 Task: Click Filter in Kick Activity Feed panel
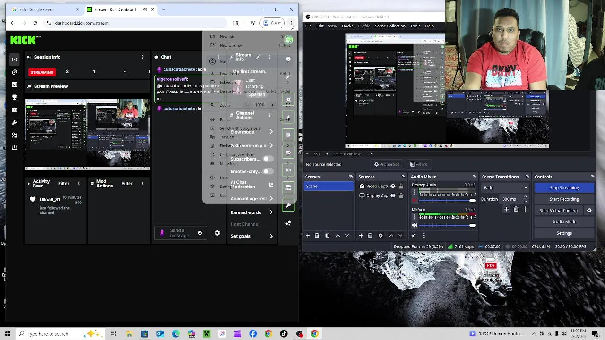63,184
